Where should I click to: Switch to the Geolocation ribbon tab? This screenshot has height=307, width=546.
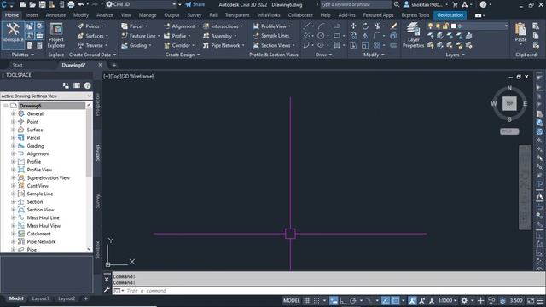point(450,15)
